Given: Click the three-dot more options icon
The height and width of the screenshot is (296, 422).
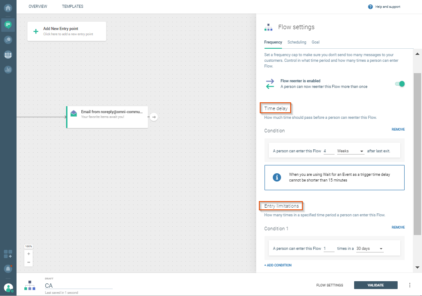Looking at the screenshot, I should coord(409,285).
